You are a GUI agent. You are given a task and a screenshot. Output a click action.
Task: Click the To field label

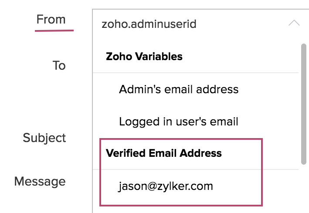tap(59, 65)
